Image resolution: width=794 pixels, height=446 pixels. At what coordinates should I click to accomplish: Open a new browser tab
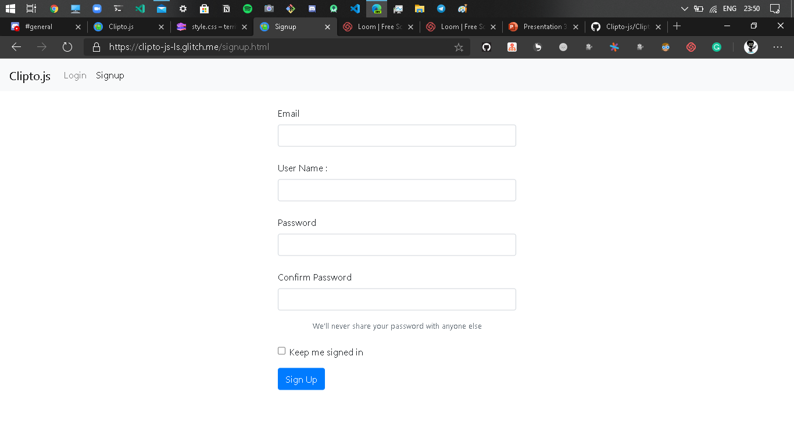[x=677, y=26]
